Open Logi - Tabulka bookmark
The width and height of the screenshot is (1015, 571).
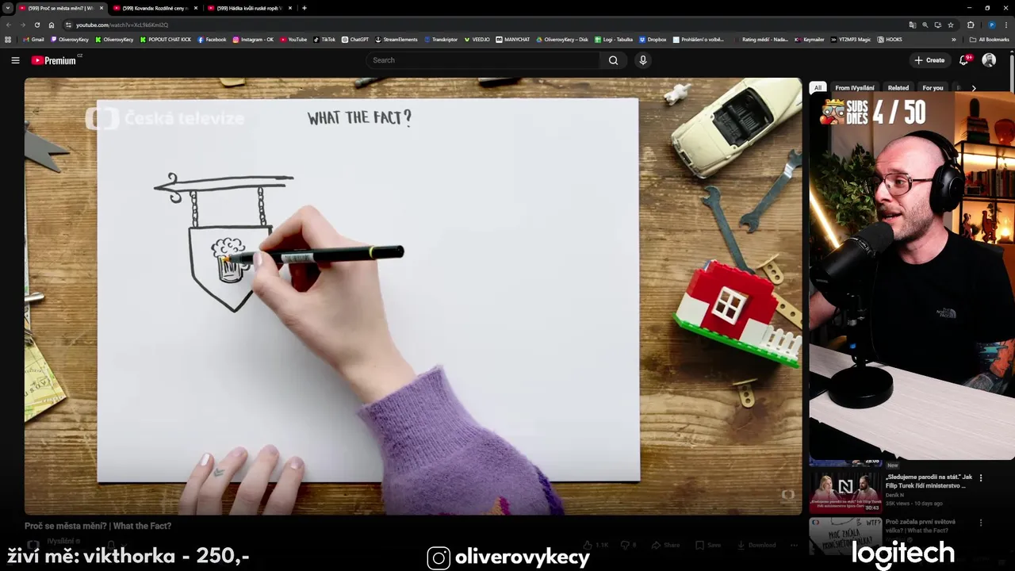pyautogui.click(x=614, y=39)
